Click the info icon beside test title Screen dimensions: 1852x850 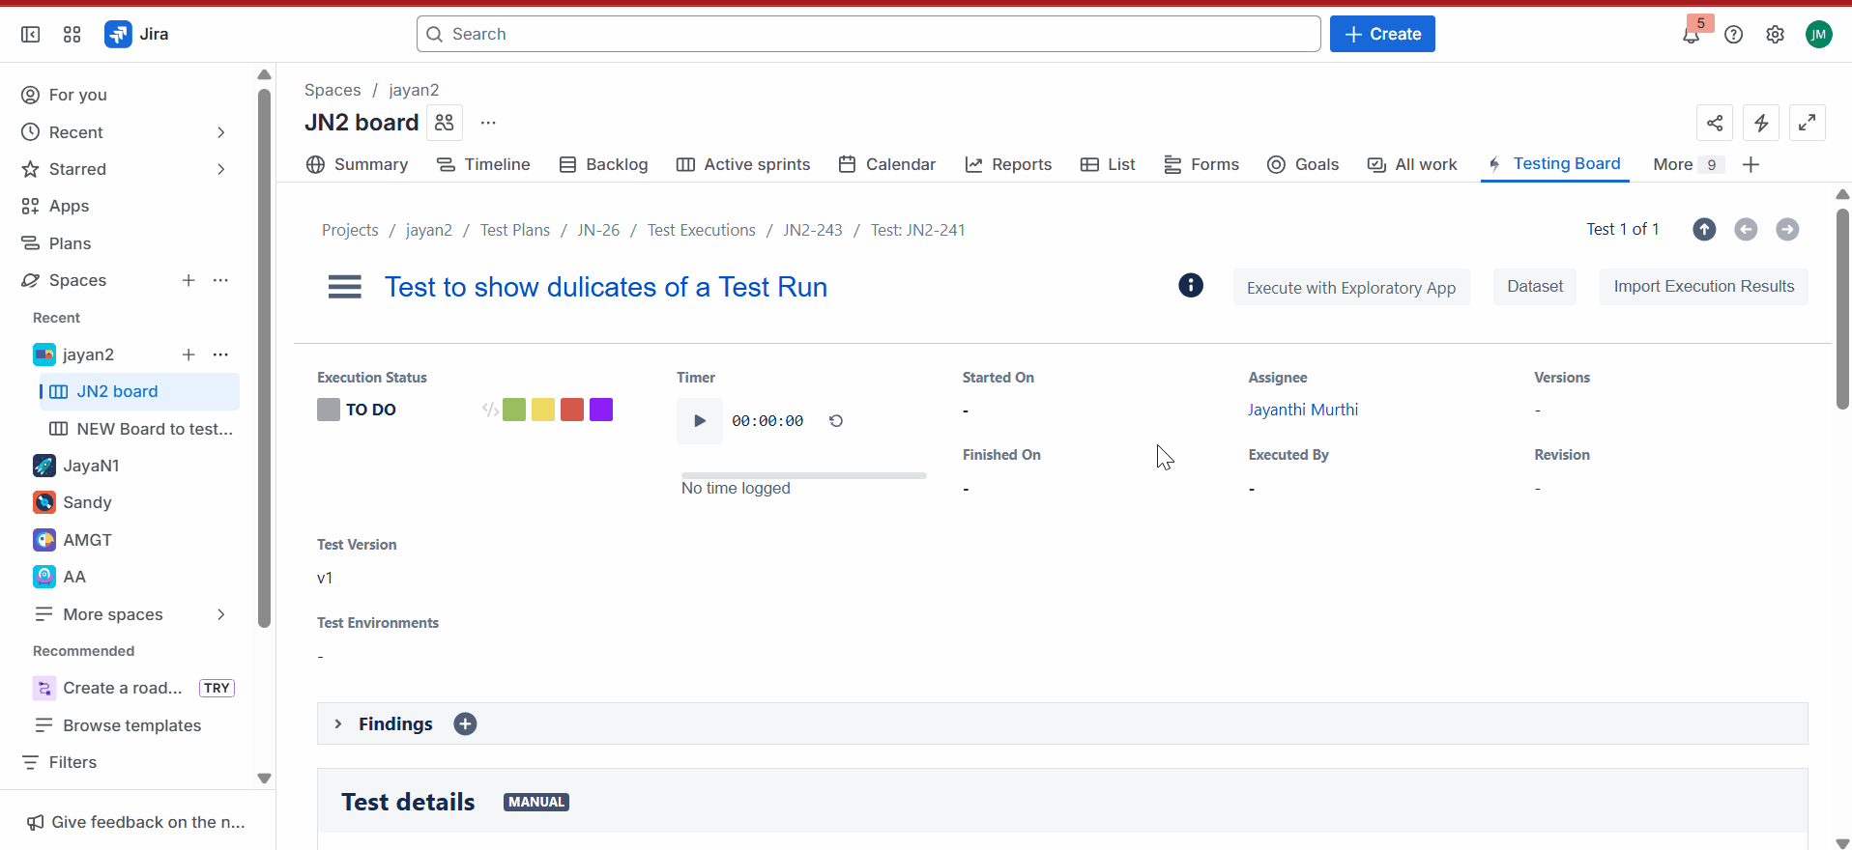tap(1190, 286)
